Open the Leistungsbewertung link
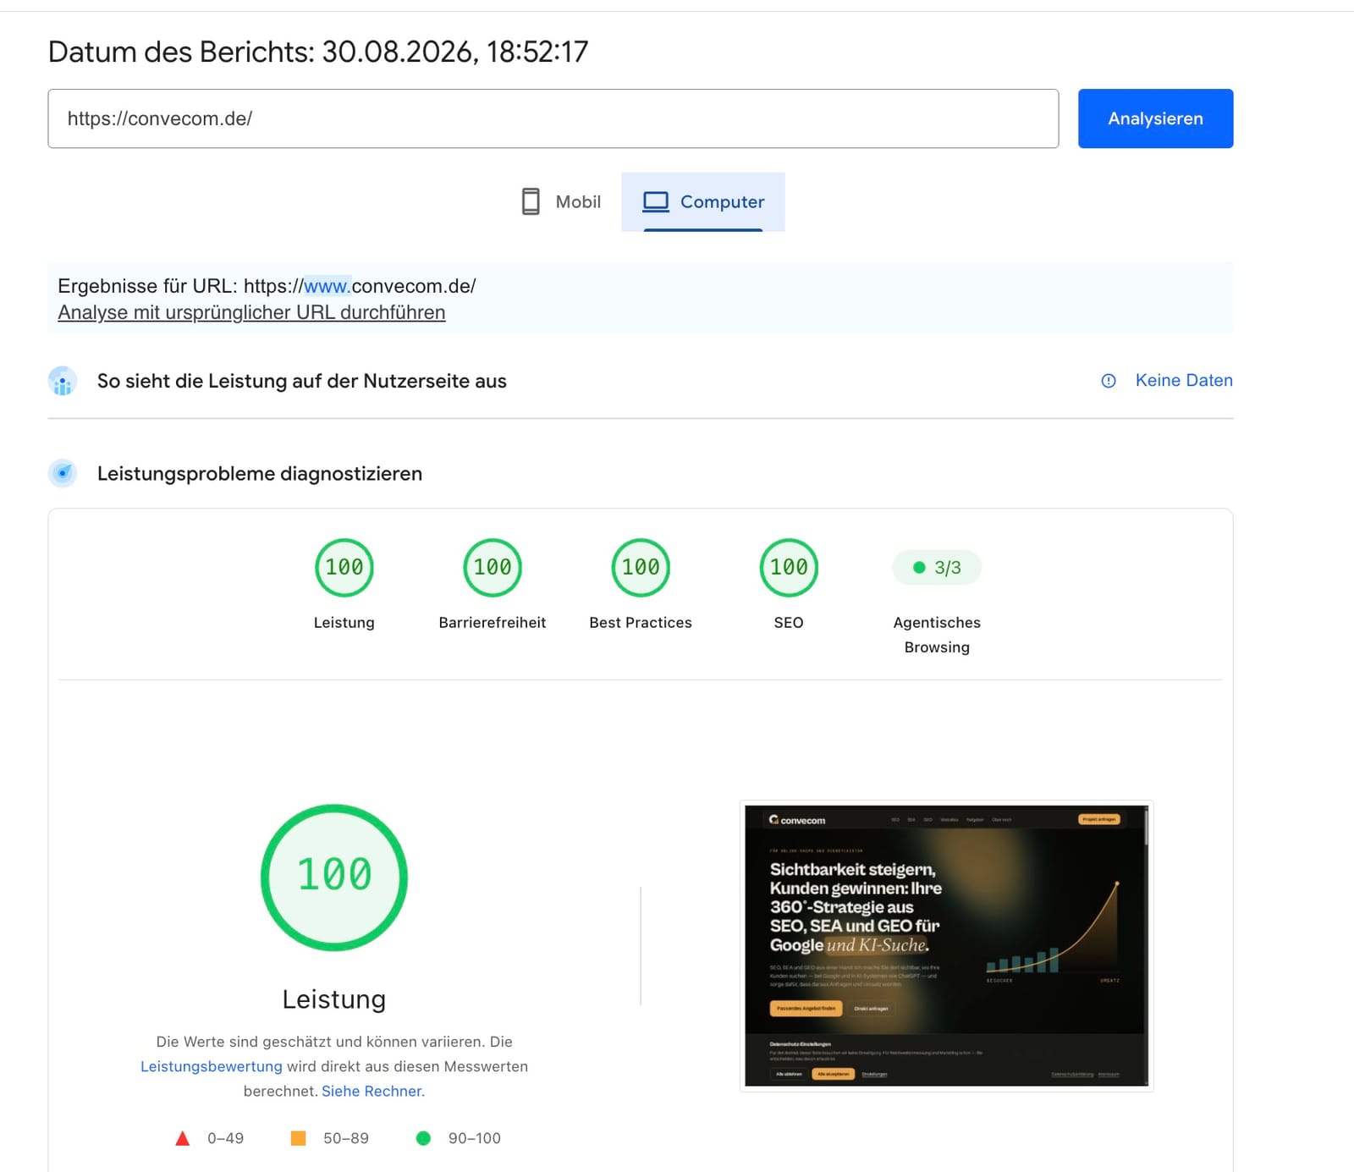 pyautogui.click(x=212, y=1066)
